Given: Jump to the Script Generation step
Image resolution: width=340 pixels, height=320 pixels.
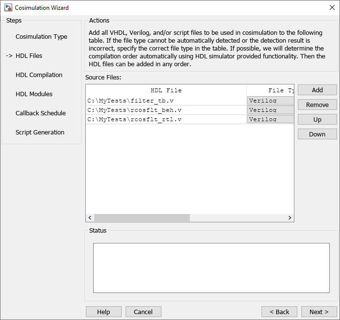Looking at the screenshot, I should (40, 133).
